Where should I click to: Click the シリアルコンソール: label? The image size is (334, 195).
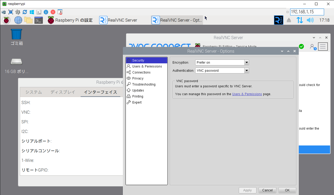tap(41, 151)
